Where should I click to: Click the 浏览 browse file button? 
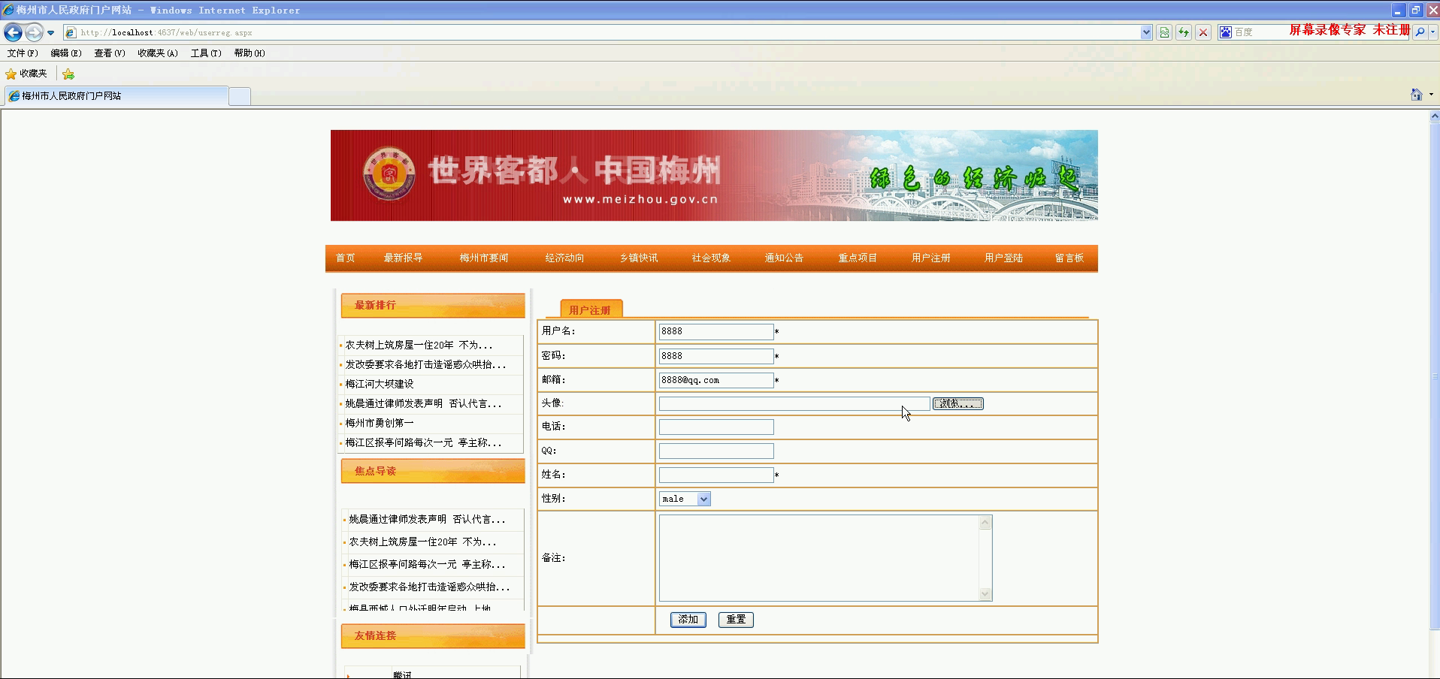[x=958, y=403]
